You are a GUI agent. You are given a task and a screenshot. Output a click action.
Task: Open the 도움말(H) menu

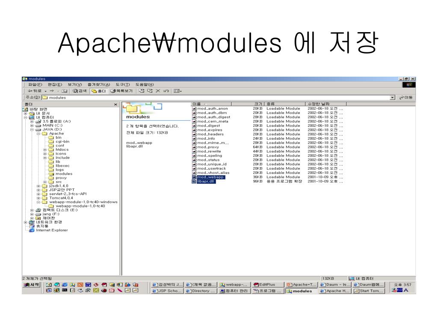[x=145, y=84]
